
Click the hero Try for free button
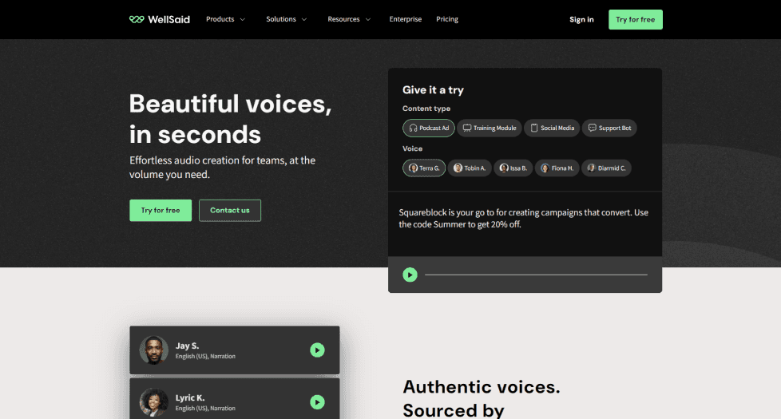[x=161, y=211]
